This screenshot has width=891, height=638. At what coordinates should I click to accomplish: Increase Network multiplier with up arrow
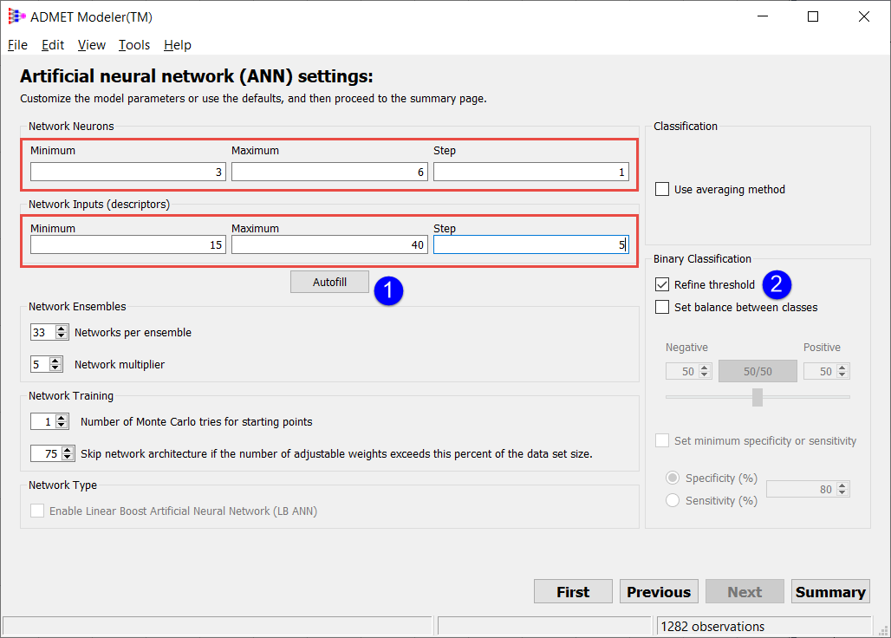click(55, 361)
